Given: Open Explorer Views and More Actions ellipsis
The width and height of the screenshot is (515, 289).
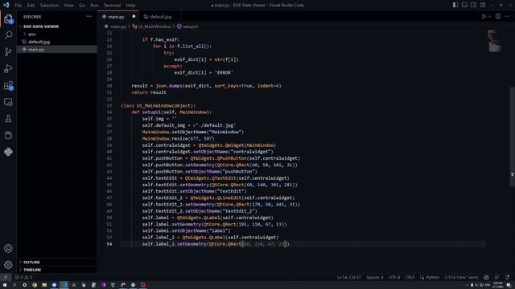Looking at the screenshot, I should click(89, 16).
